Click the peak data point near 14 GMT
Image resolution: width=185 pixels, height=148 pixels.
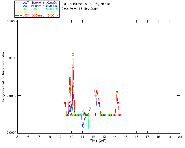(x=117, y=92)
